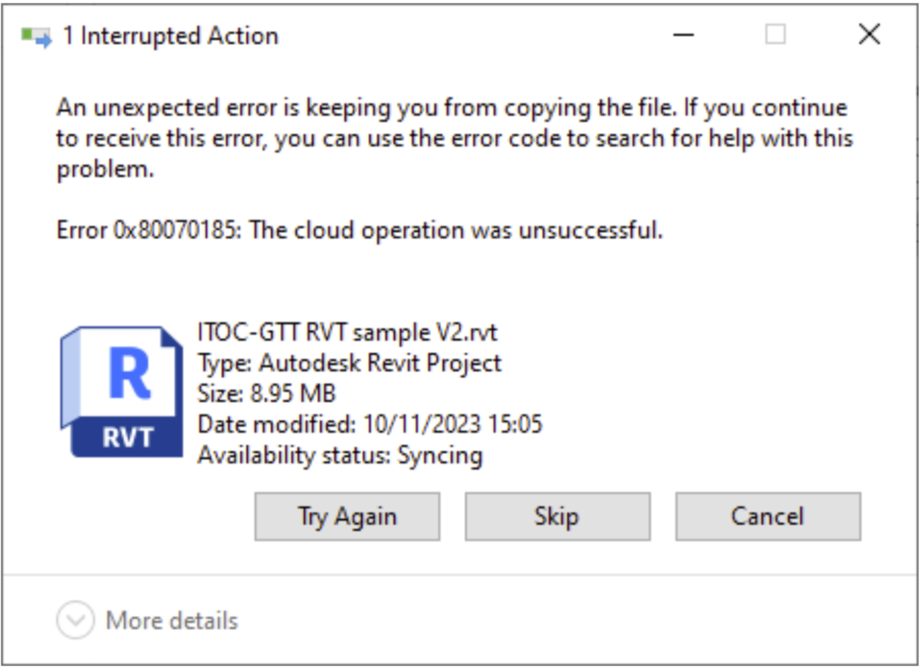Expand More details with the chevron circle
Viewport: 923px width, 669px height.
(x=75, y=620)
